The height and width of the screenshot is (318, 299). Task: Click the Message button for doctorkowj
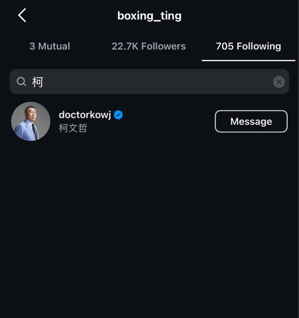click(251, 121)
